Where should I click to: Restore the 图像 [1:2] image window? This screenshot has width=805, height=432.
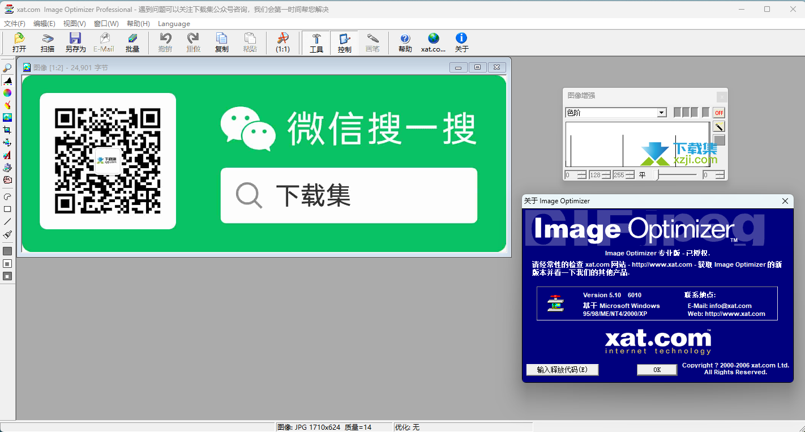point(477,67)
